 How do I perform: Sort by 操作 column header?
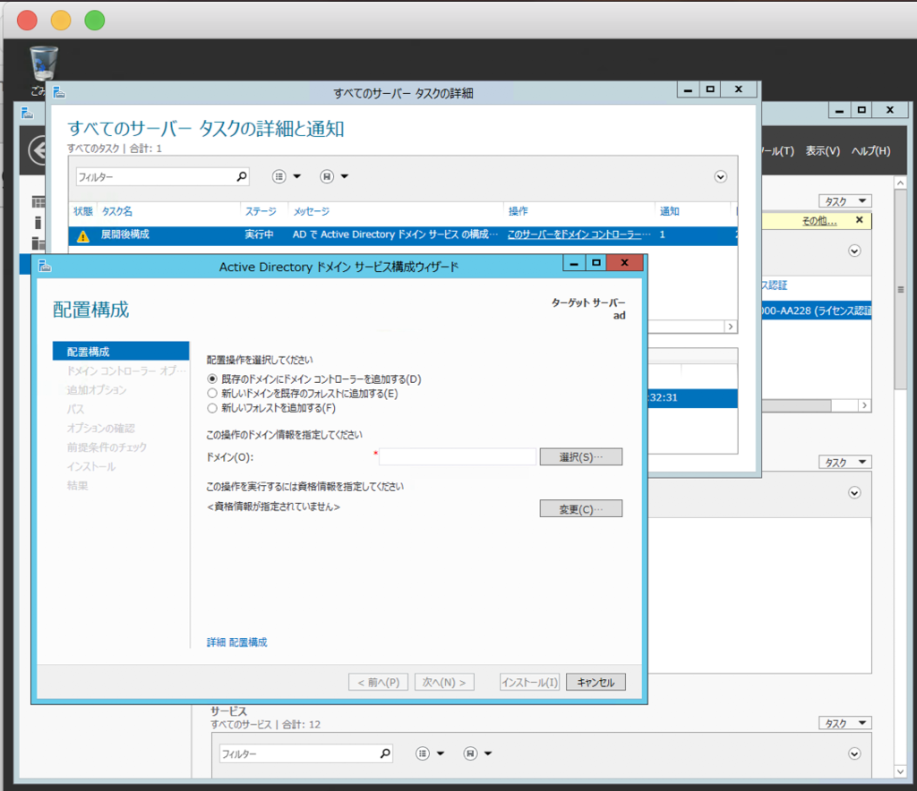518,211
